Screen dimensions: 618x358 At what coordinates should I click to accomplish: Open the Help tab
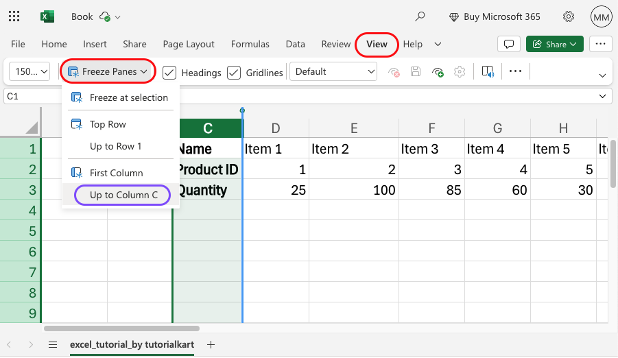413,44
